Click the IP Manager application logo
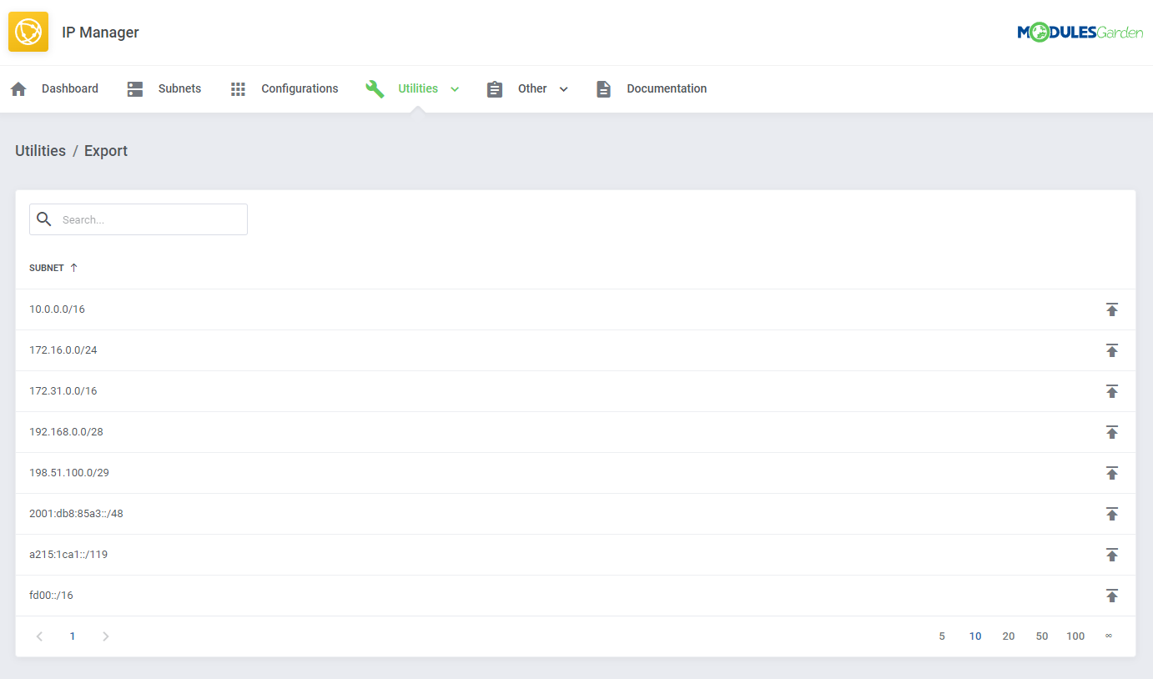 coord(28,31)
